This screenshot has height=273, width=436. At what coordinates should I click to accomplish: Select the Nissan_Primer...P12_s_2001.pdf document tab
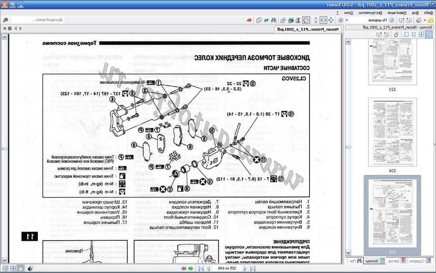click(308, 29)
